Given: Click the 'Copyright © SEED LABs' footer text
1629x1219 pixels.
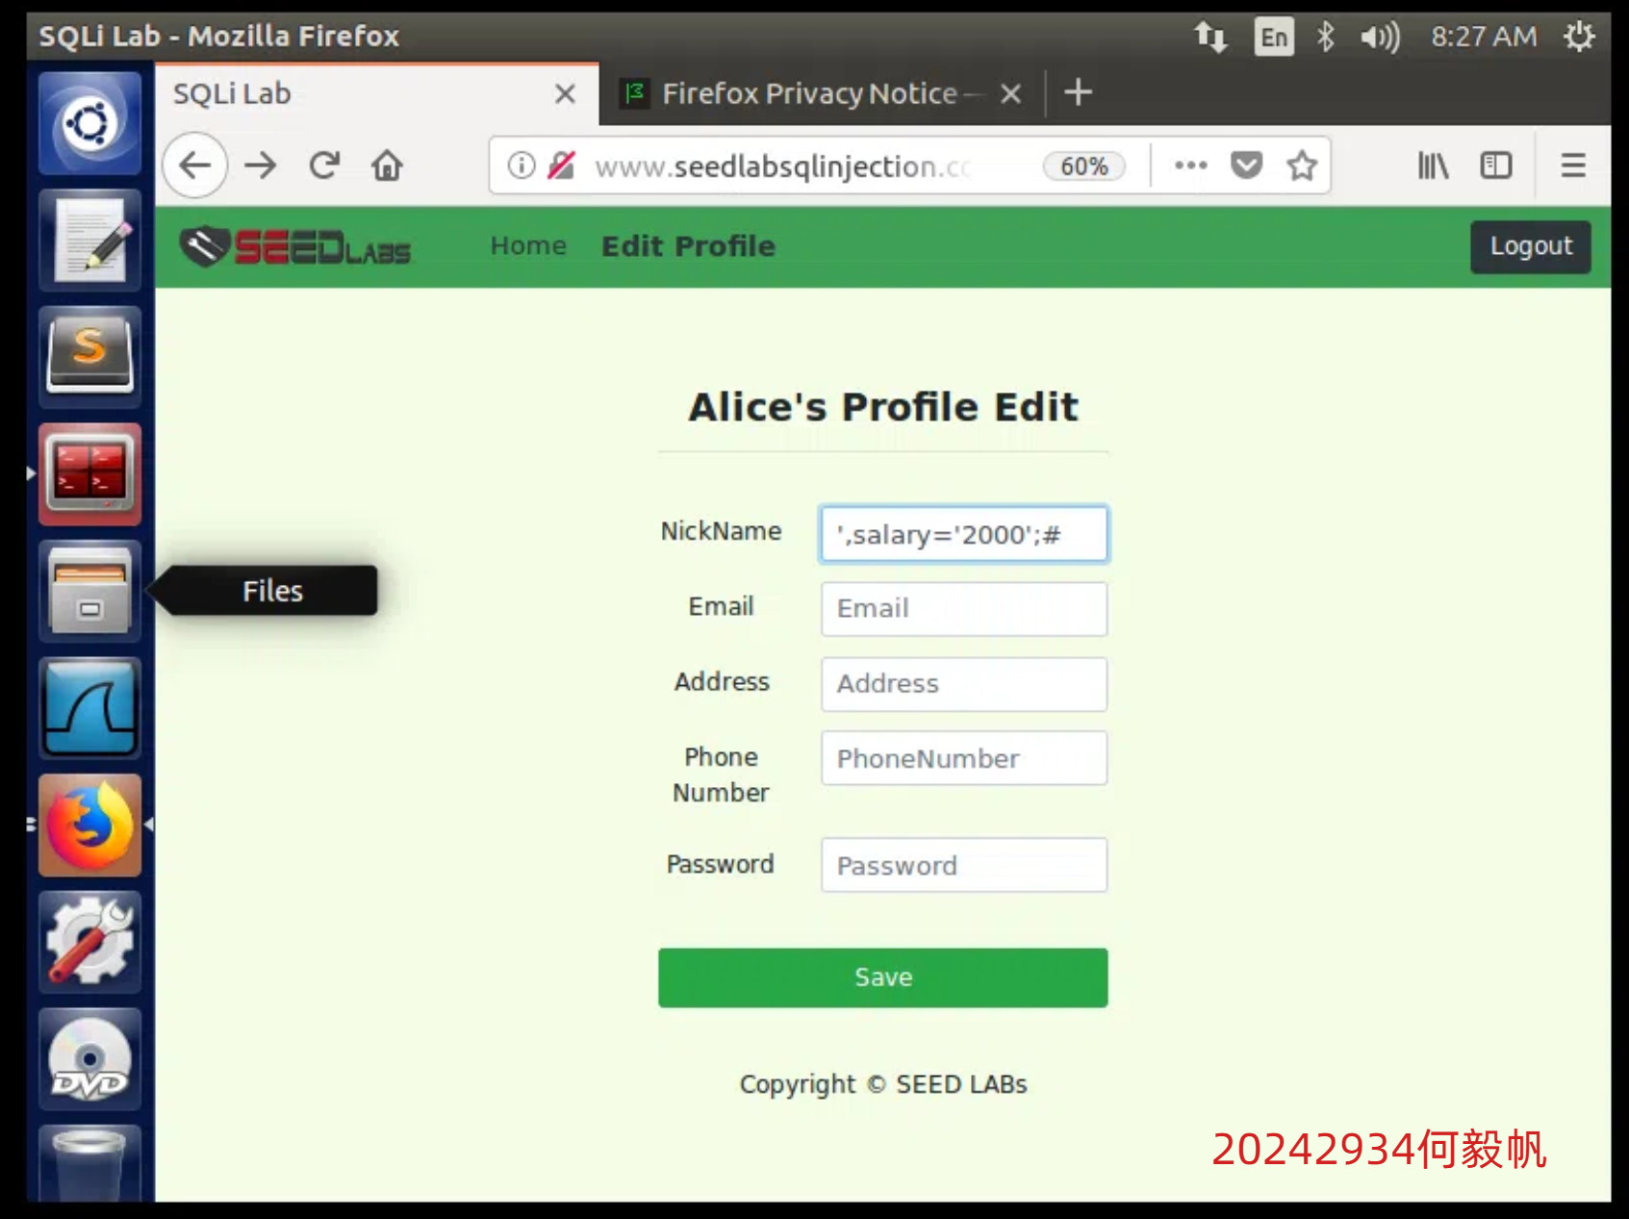Looking at the screenshot, I should [x=883, y=1084].
